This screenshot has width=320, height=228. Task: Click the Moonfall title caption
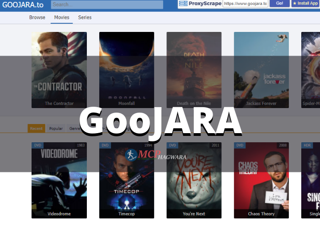point(127,104)
